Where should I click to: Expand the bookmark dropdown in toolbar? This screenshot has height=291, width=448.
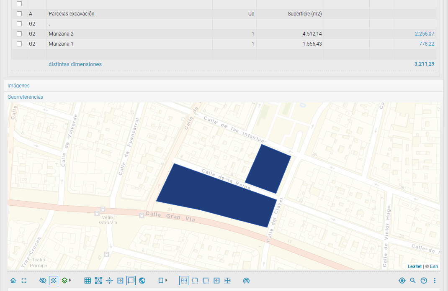pos(162,281)
